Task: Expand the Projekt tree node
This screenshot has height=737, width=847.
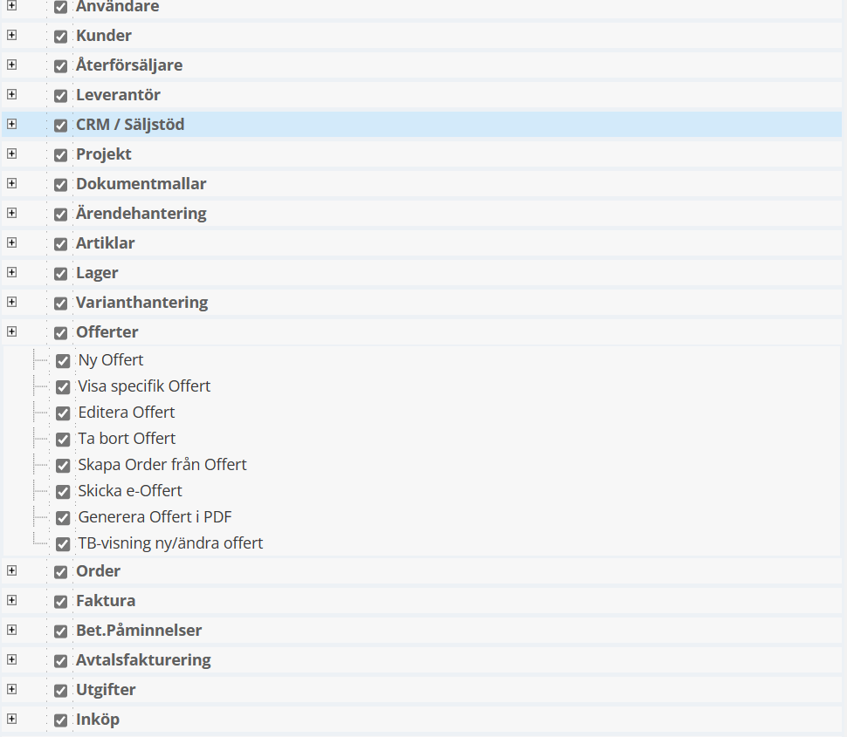Action: [11, 154]
